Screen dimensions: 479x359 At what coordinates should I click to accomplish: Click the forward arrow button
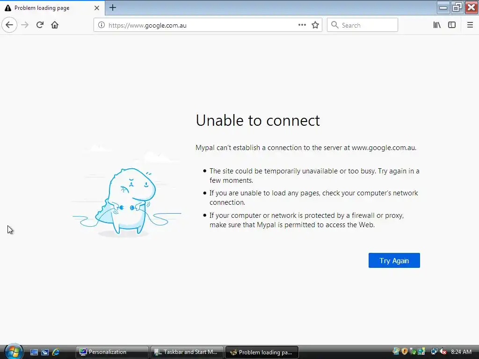(x=25, y=25)
